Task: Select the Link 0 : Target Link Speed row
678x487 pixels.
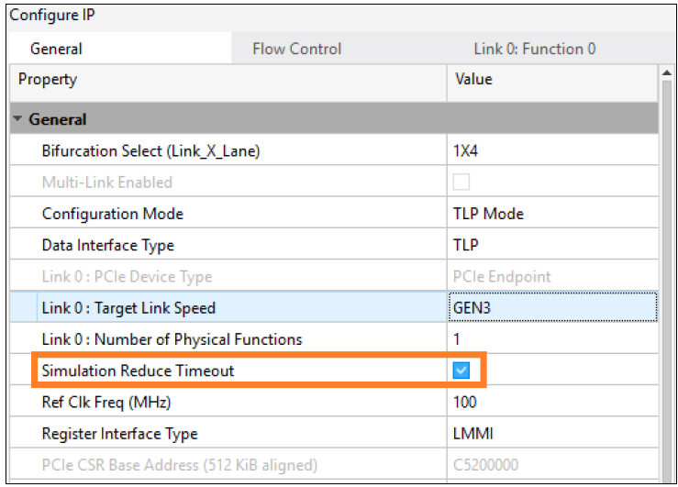Action: tap(128, 308)
